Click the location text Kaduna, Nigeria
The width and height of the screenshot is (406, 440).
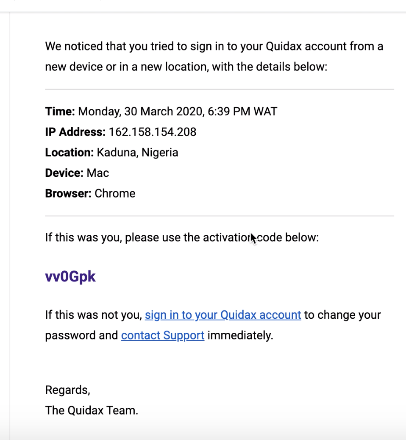click(x=137, y=153)
